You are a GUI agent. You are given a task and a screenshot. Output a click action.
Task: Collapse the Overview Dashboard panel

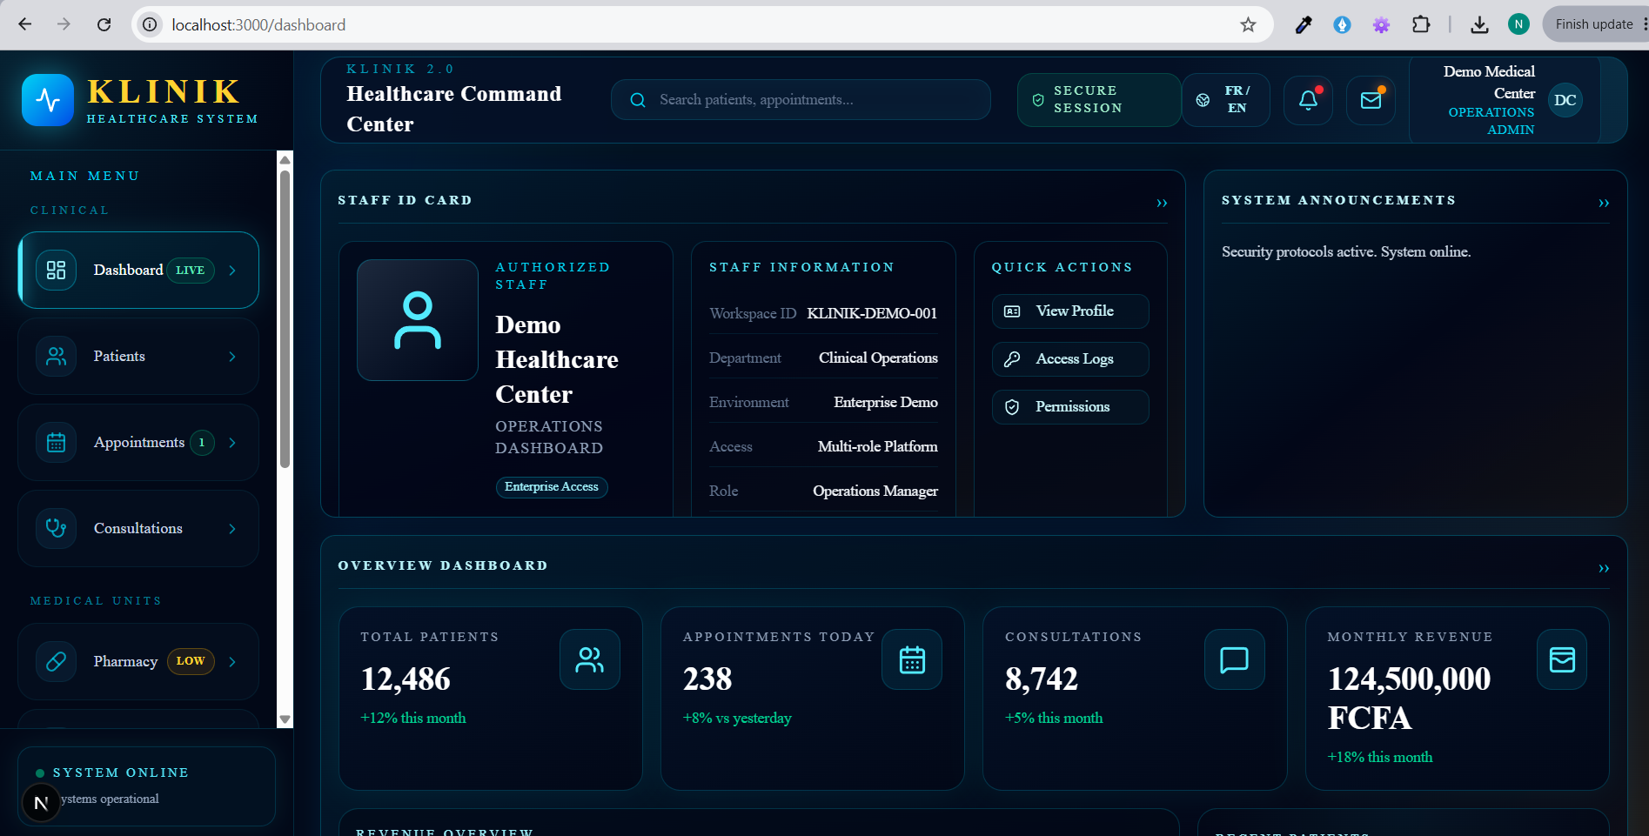pos(1604,568)
